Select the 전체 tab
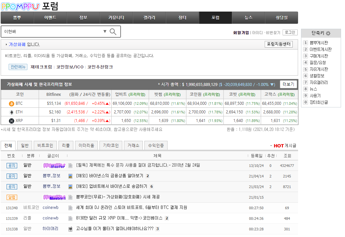This screenshot has width=345, height=237. tap(8, 145)
